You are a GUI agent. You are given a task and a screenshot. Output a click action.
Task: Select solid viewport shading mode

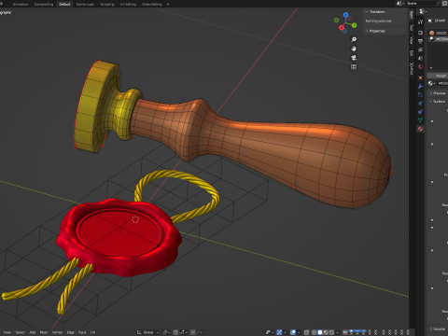[x=320, y=332]
